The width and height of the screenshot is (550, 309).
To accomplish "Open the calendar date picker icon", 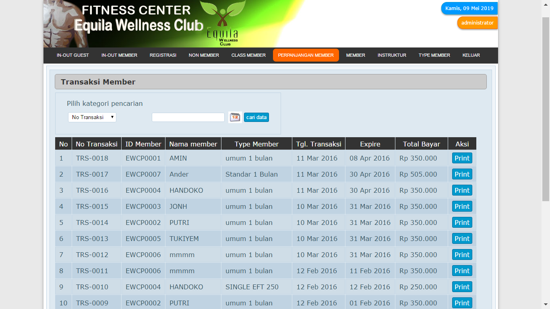I will (235, 117).
